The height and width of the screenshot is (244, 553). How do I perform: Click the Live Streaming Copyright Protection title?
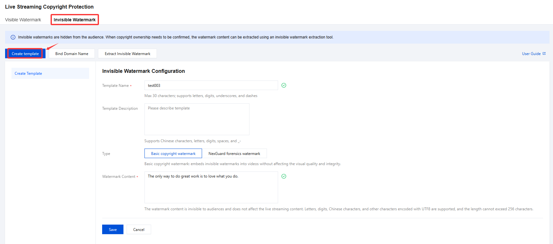point(49,7)
